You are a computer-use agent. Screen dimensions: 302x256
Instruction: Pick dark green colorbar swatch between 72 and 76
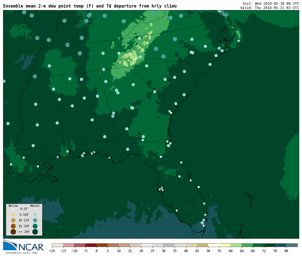[270, 245]
